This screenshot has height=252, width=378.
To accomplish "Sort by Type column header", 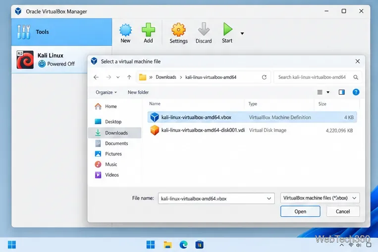I will click(253, 104).
